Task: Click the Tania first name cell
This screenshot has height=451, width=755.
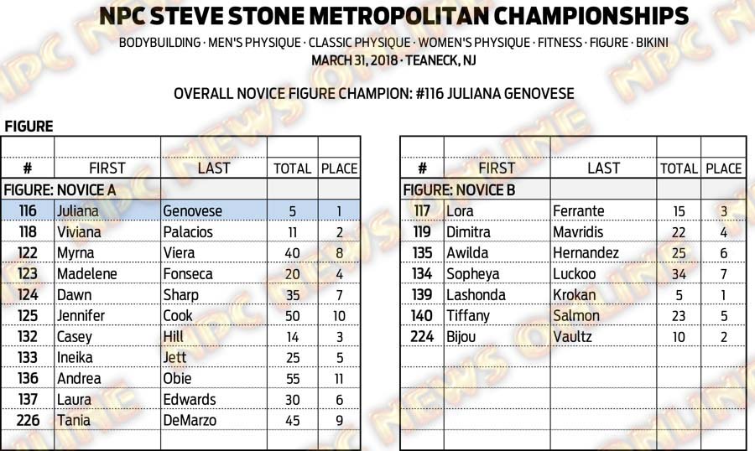Action: (74, 421)
